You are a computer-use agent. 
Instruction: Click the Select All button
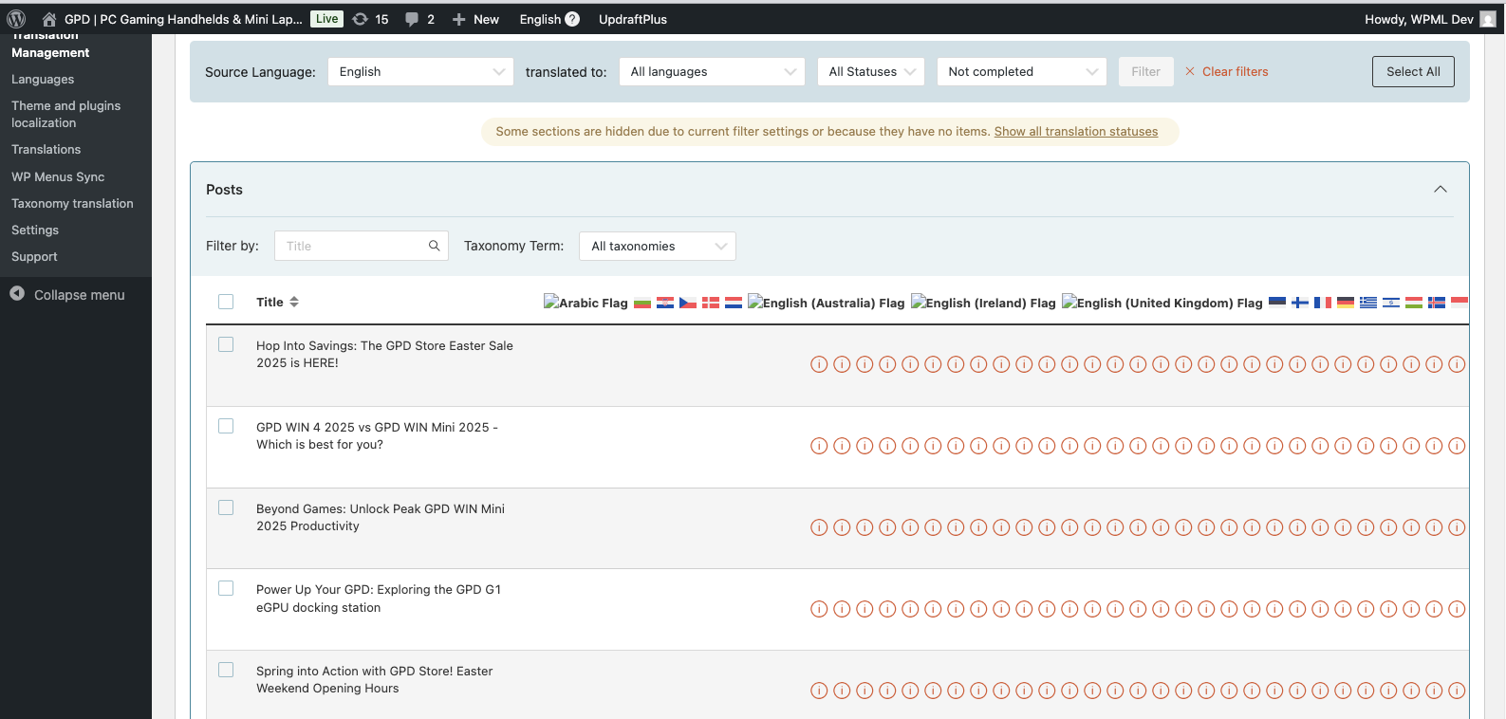click(1413, 72)
